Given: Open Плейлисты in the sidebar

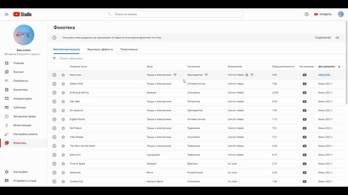Looking at the screenshot, I should 21,81.
